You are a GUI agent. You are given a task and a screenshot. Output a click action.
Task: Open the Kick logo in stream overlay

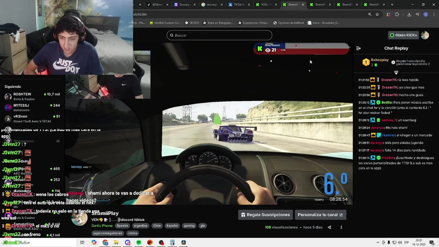point(260,49)
